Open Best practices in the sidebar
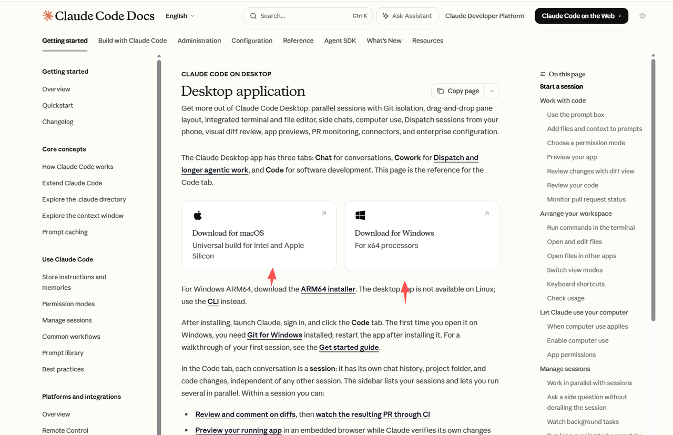The image size is (673, 435). click(x=63, y=369)
